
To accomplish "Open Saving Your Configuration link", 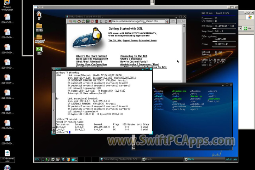I will (91, 64).
